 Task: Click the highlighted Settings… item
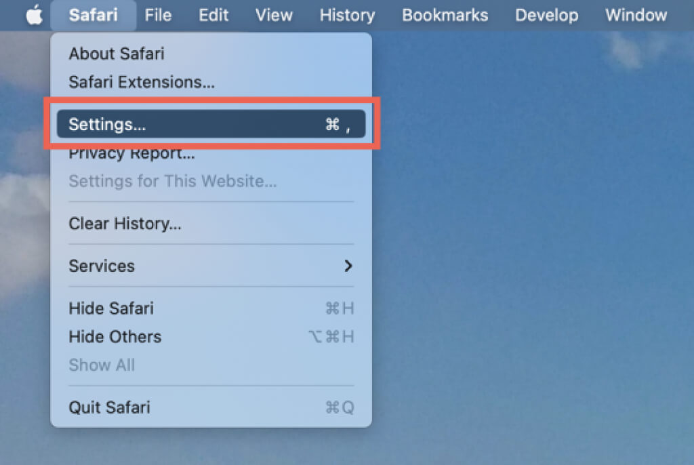(211, 124)
